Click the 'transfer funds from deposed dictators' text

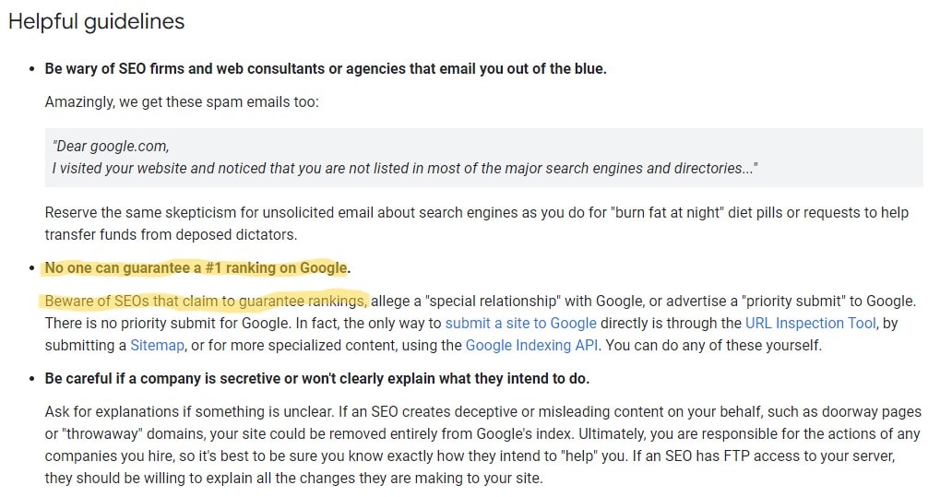171,235
